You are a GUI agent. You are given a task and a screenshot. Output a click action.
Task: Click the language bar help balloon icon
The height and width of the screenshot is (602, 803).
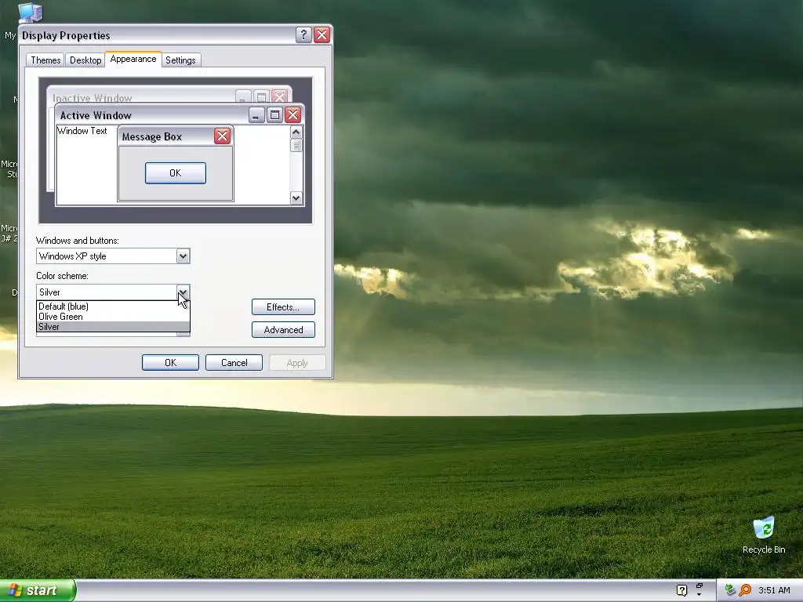click(x=681, y=590)
